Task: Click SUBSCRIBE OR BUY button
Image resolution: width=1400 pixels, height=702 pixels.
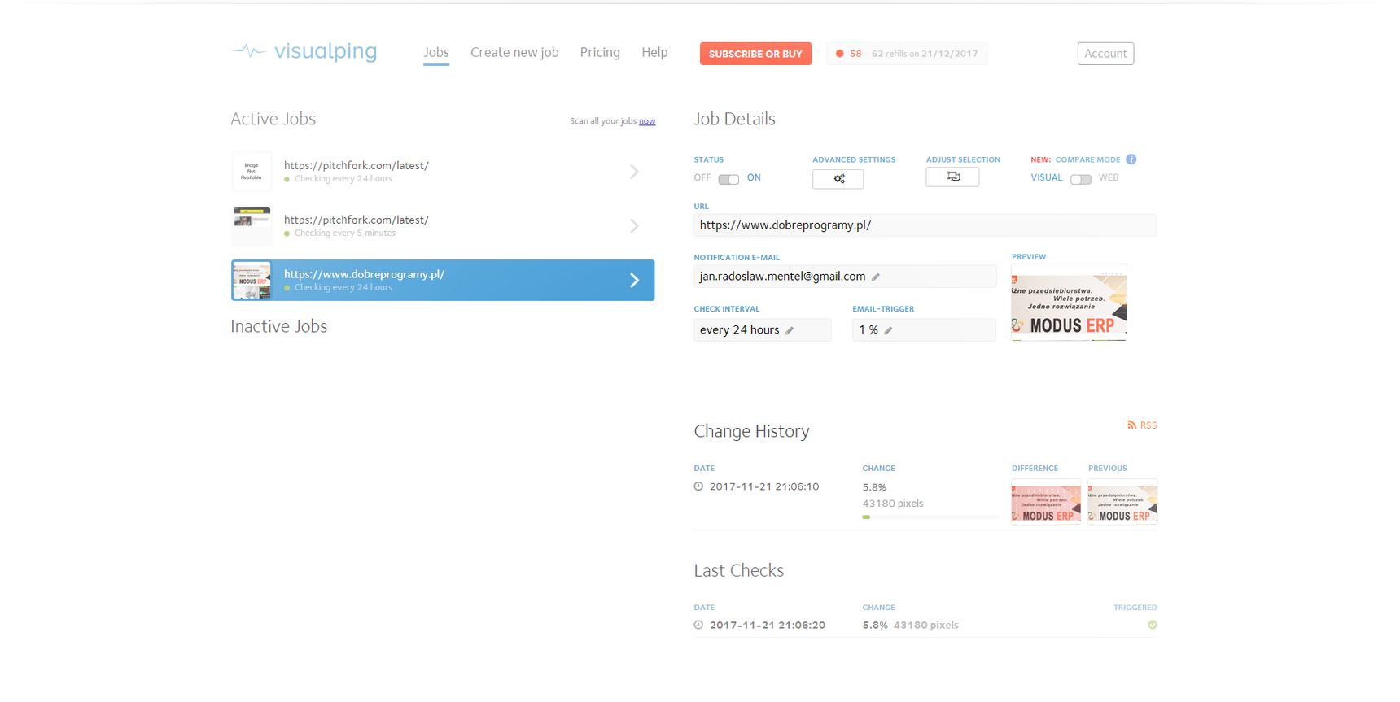Action: pos(755,54)
